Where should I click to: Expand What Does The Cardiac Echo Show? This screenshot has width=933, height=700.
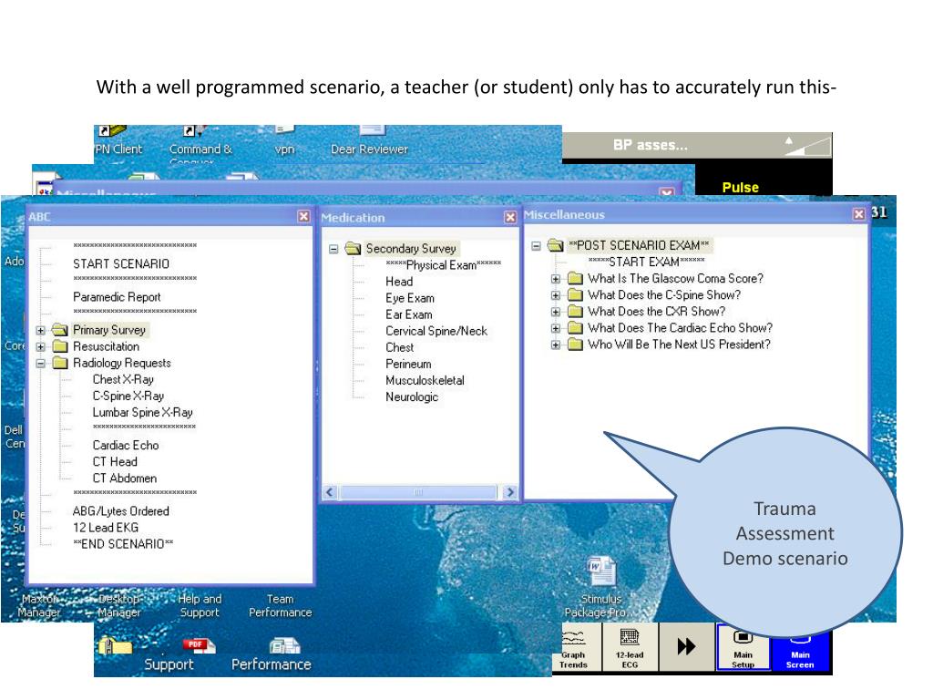555,328
